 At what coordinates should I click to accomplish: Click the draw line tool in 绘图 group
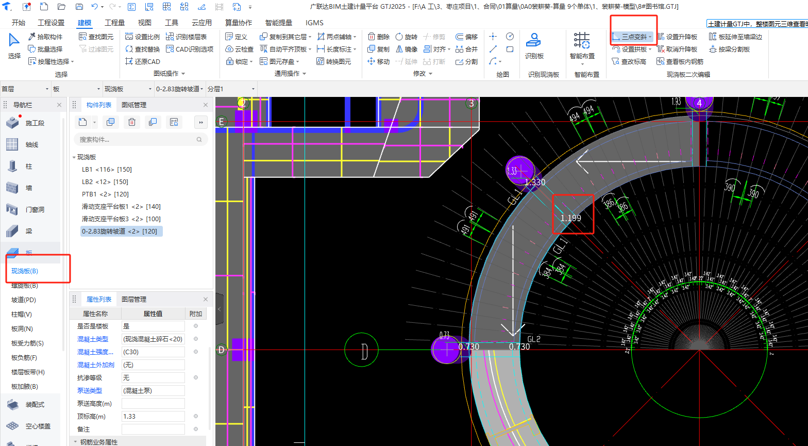[x=493, y=49]
